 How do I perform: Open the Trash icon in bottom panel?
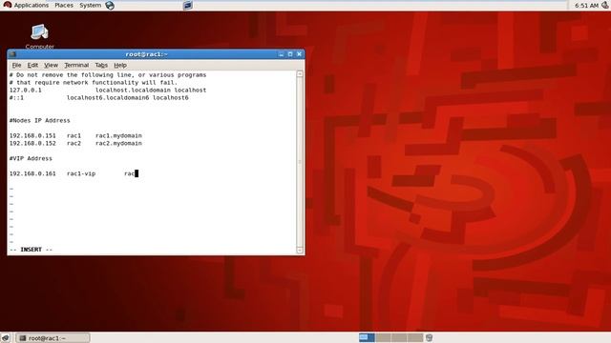click(429, 337)
